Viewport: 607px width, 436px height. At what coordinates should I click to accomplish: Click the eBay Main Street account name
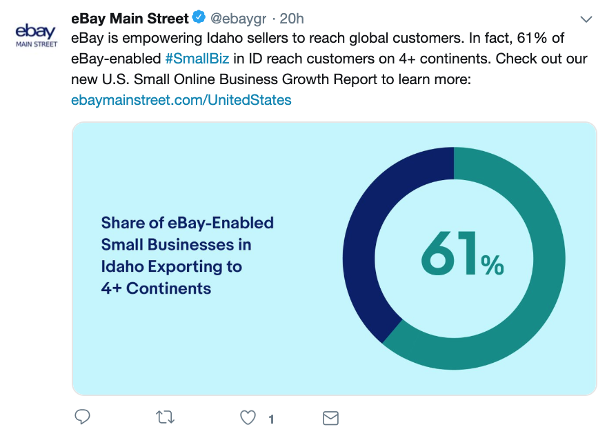[130, 18]
